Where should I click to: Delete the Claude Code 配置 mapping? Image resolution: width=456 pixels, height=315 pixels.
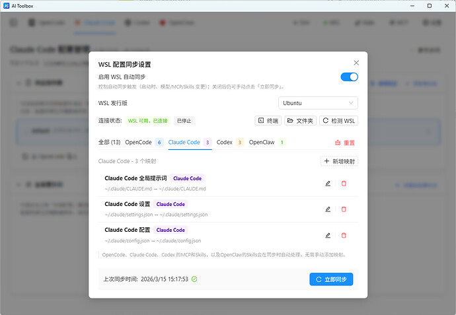click(344, 235)
